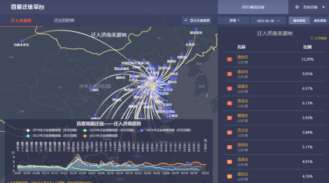Click rank badge 6 for 济宁市

(229, 133)
